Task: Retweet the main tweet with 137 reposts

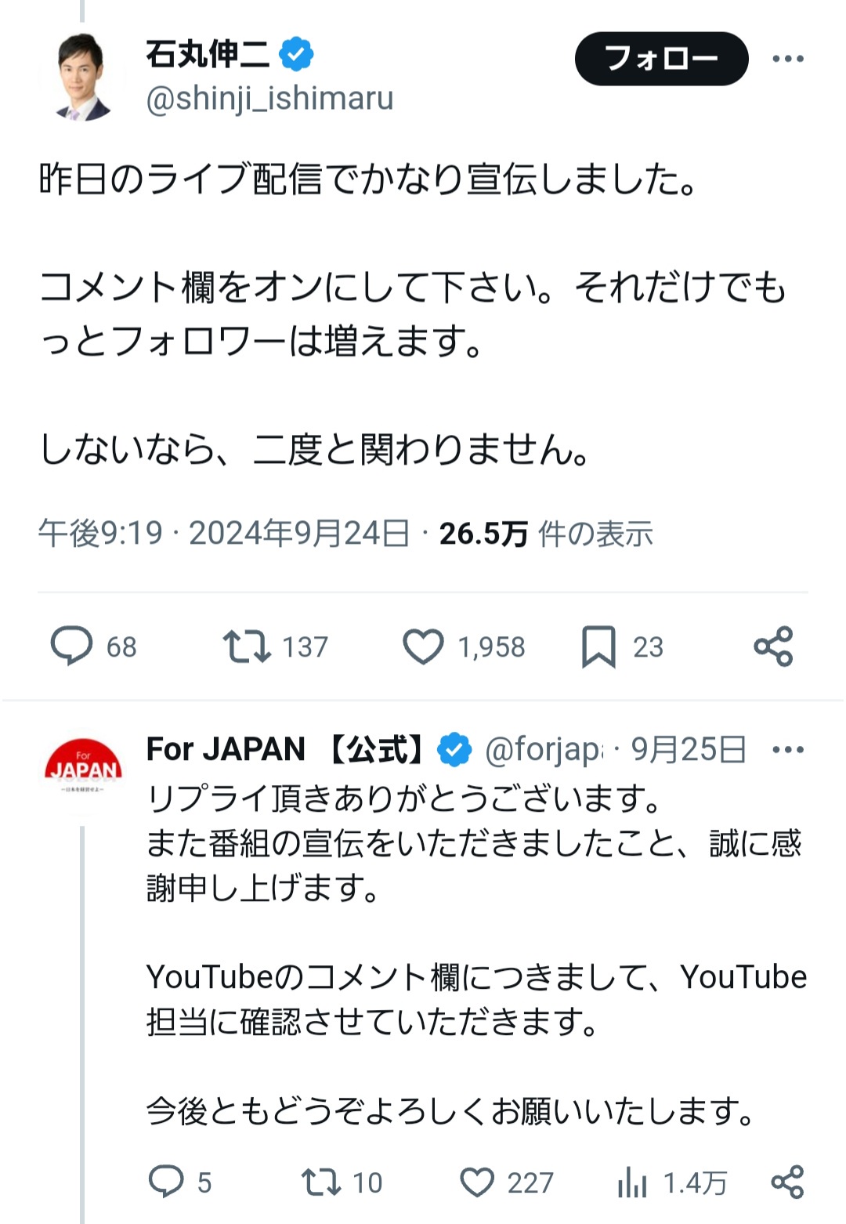Action: tap(247, 646)
